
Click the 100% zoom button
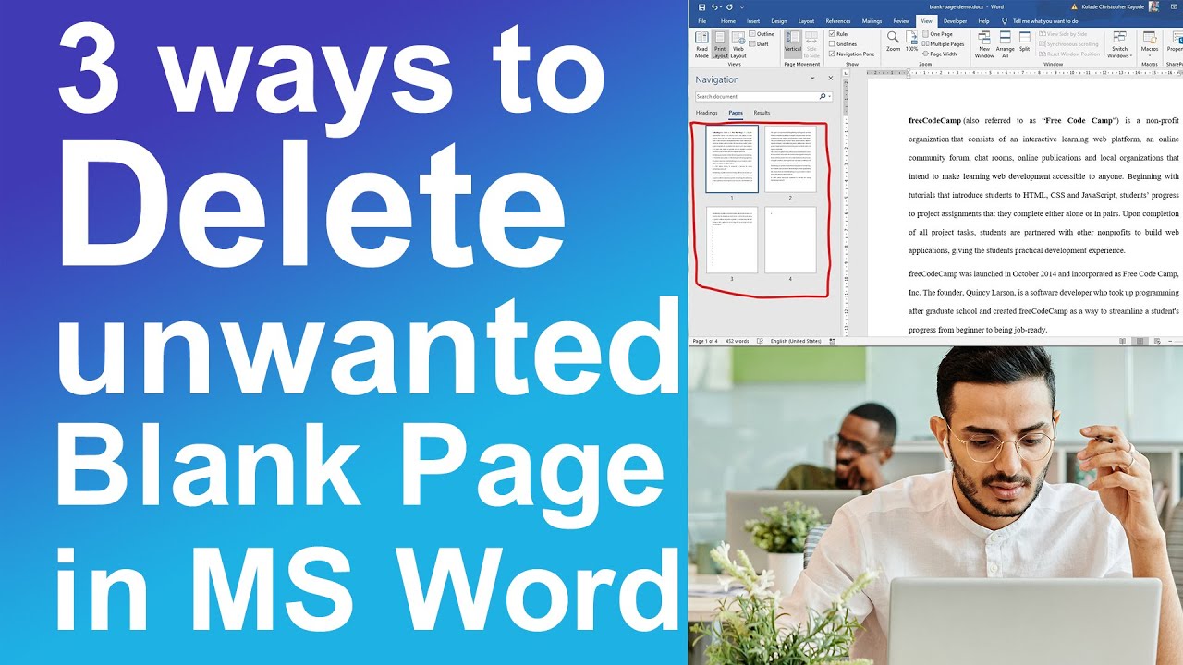[x=911, y=42]
